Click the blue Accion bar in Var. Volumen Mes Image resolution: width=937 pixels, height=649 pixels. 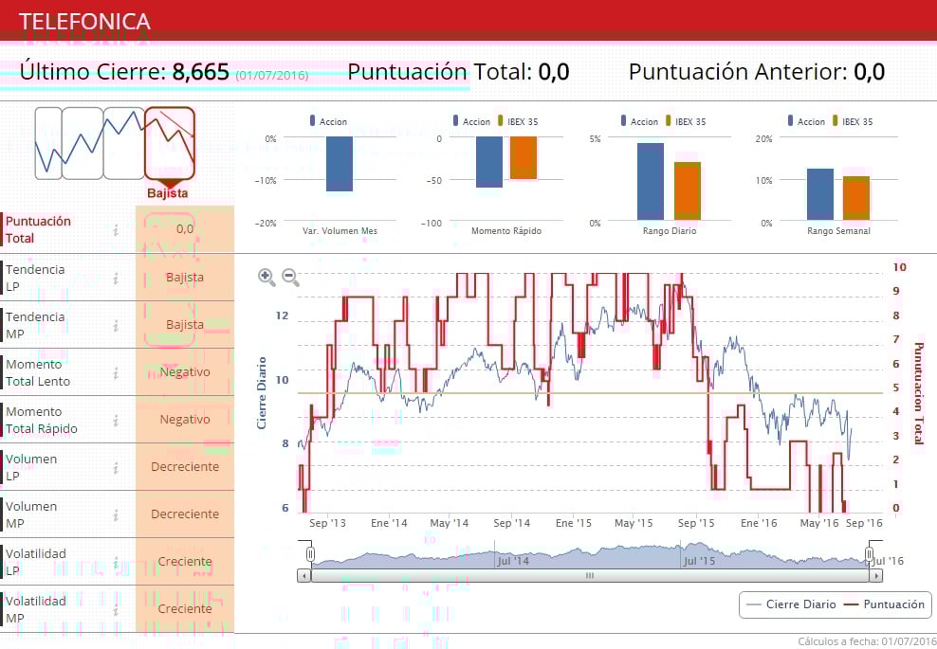pos(340,164)
